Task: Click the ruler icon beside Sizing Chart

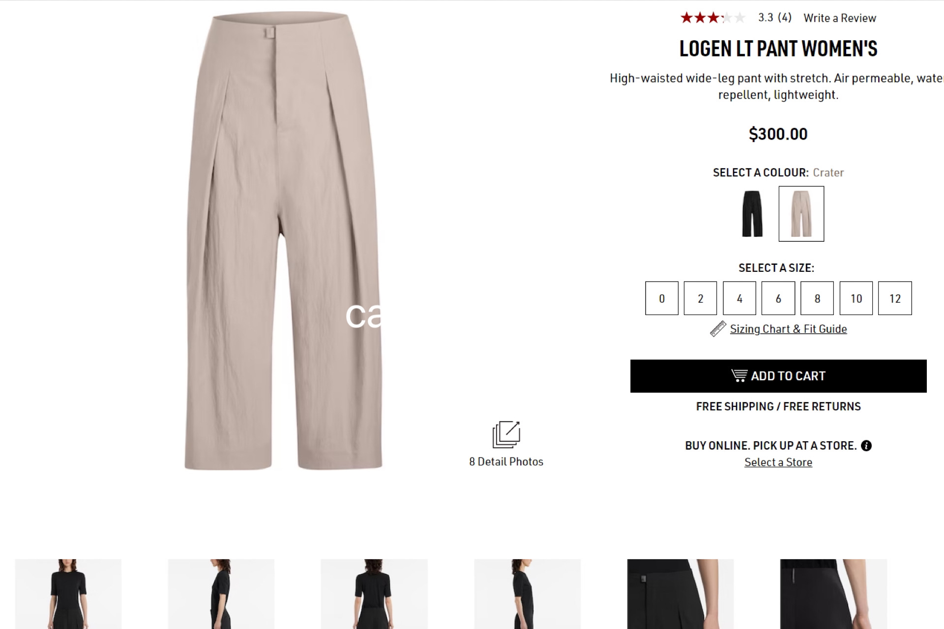Action: pos(718,329)
